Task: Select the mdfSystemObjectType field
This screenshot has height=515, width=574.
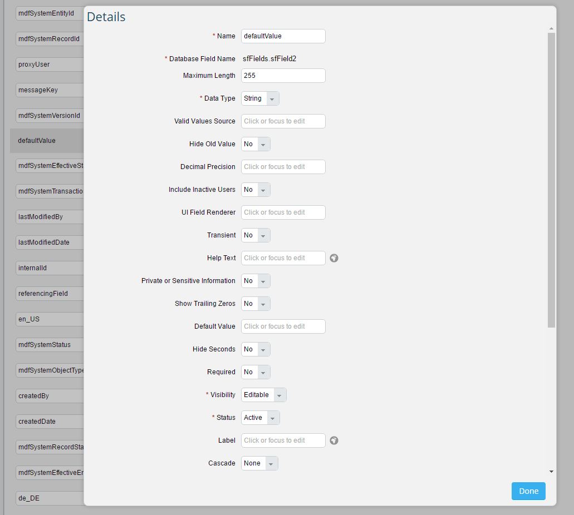Action: (50, 370)
